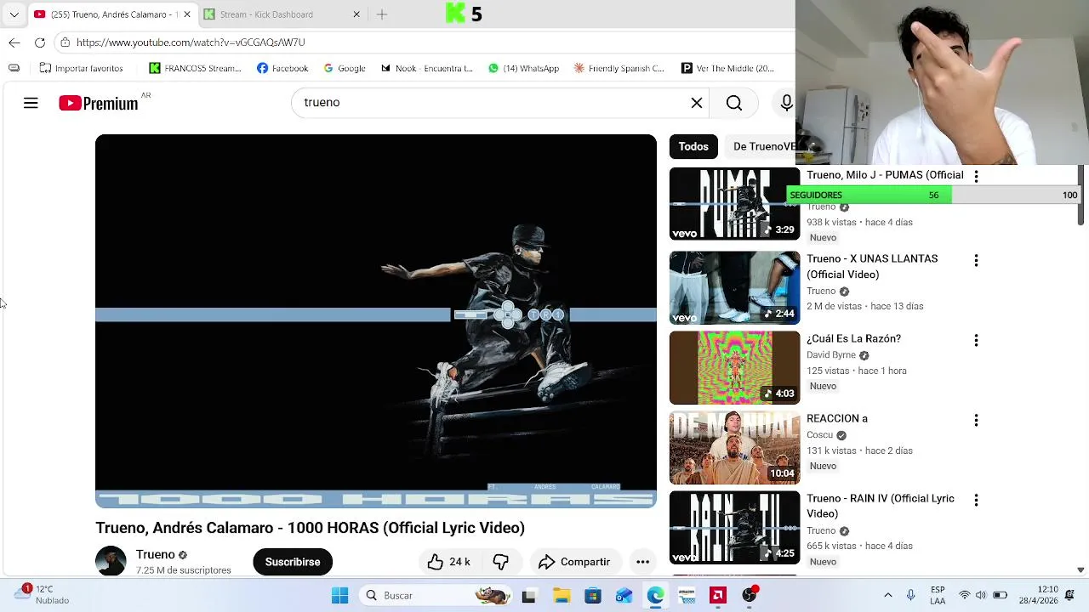
Task: Open the YouTube hamburger guide menu
Action: pyautogui.click(x=31, y=103)
